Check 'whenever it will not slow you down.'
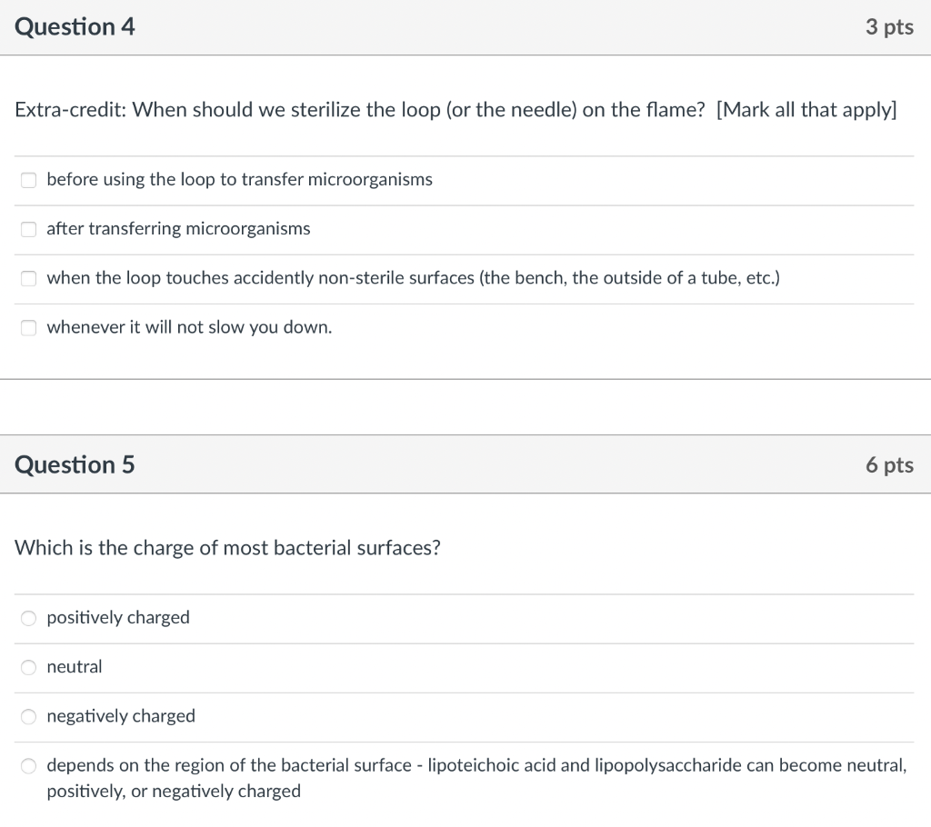 (x=28, y=327)
